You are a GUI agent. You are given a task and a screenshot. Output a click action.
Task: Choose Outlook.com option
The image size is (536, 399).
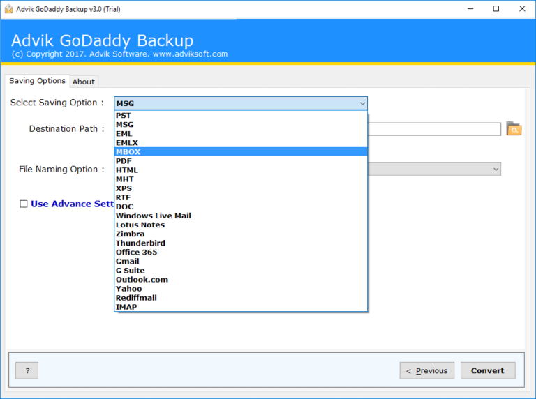tap(241, 280)
